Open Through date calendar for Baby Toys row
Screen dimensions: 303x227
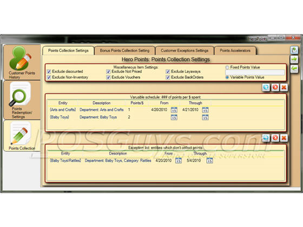[x=205, y=117]
